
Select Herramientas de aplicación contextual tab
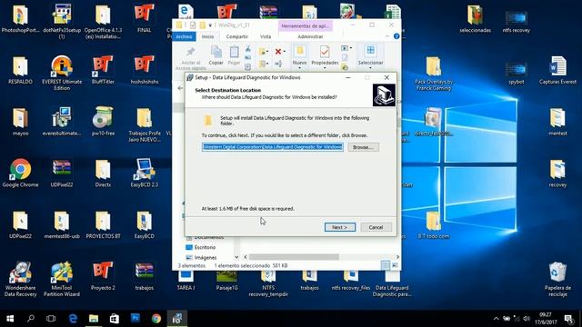coord(306,26)
